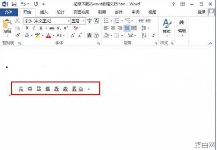This screenshot has width=217, height=150.
Task: Collapse the ribbon with the arrow
Action: coord(210,43)
